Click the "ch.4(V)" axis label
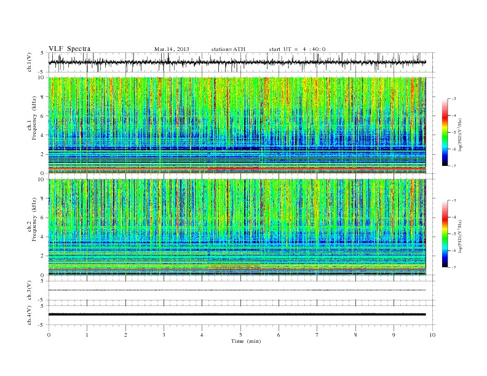 point(30,315)
